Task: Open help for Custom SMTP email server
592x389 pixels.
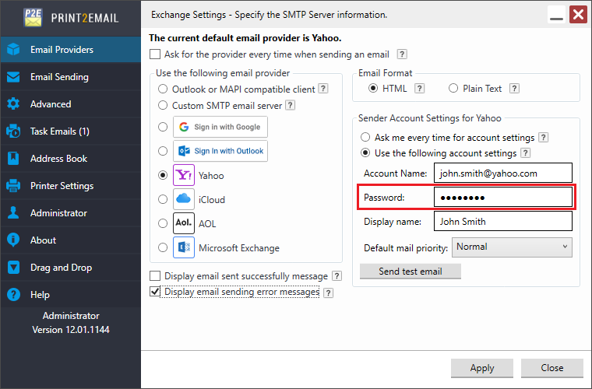Action: coord(290,105)
